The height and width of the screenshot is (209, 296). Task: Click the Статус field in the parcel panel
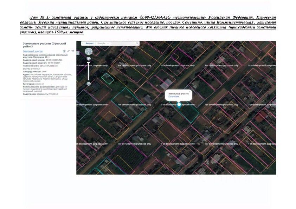pyautogui.click(x=32, y=69)
